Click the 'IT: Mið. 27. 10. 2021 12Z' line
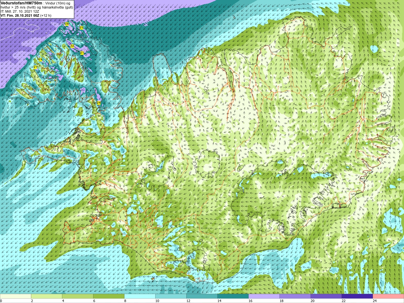Image resolution: width=404 pixels, height=303 pixels. click(x=20, y=11)
